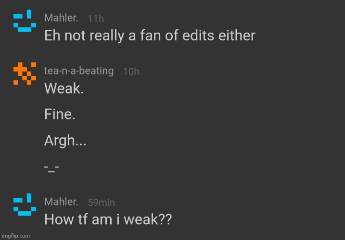Click the 11h timestamp

(x=96, y=18)
